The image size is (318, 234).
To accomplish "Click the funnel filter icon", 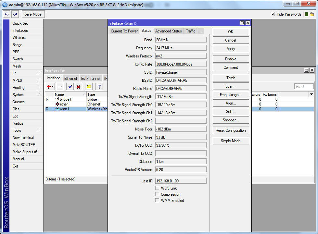I will tap(99, 87).
